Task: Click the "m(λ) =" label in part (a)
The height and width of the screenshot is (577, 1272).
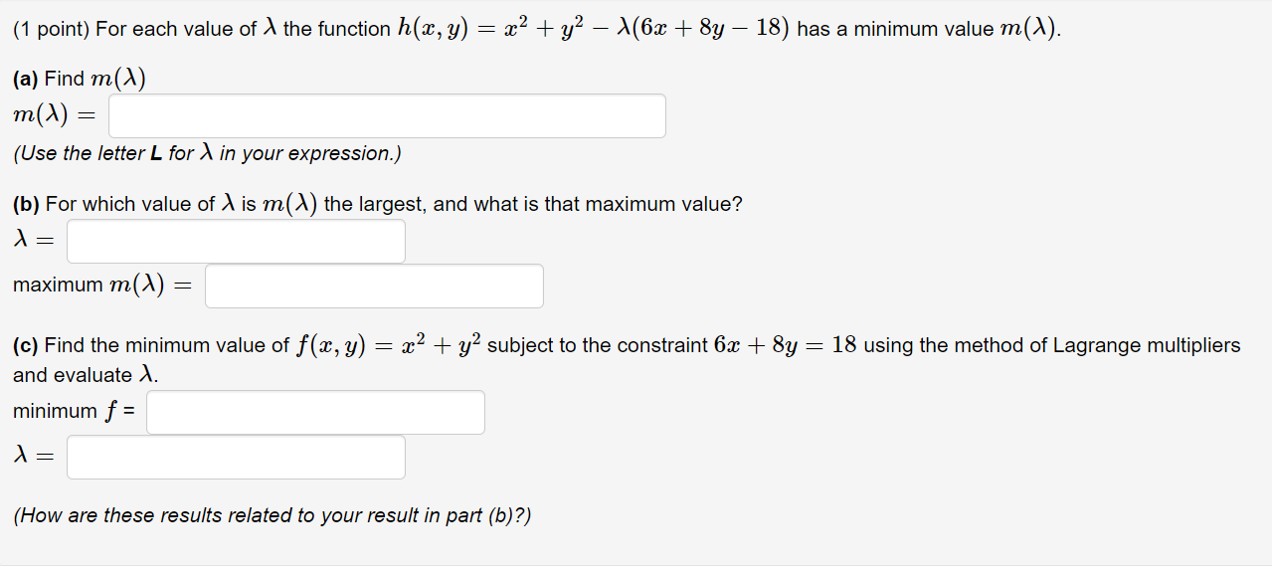Action: 53,116
